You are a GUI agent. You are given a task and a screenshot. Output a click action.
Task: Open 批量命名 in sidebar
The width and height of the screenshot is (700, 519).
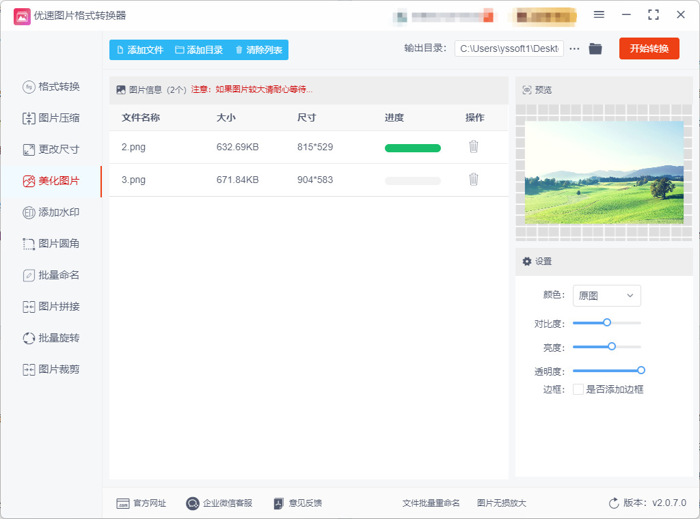click(x=51, y=275)
